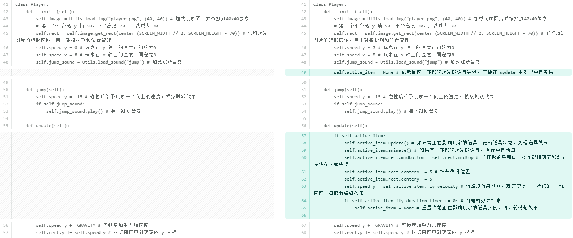Click 'class Player:' in the left pane
The height and width of the screenshot is (238, 573).
(x=31, y=4)
